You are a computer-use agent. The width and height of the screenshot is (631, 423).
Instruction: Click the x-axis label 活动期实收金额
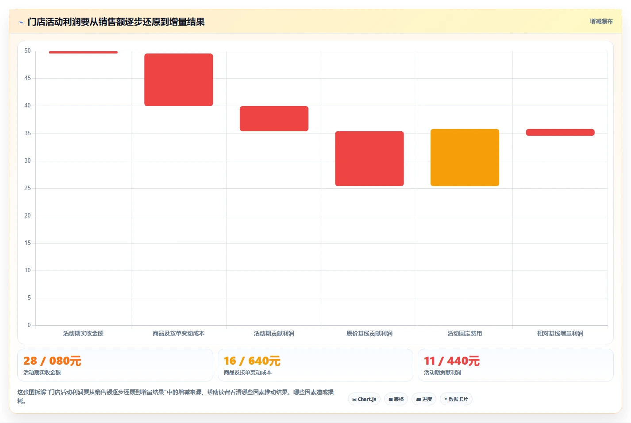(83, 333)
